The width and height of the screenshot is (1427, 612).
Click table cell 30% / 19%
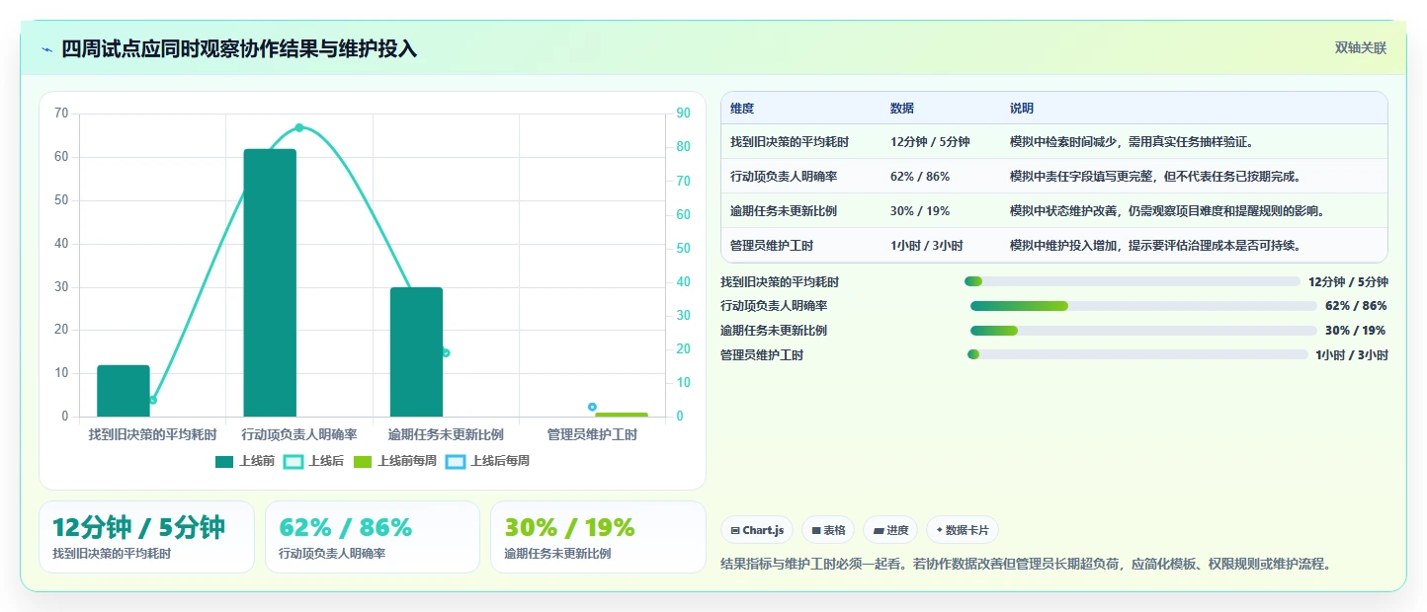[920, 211]
